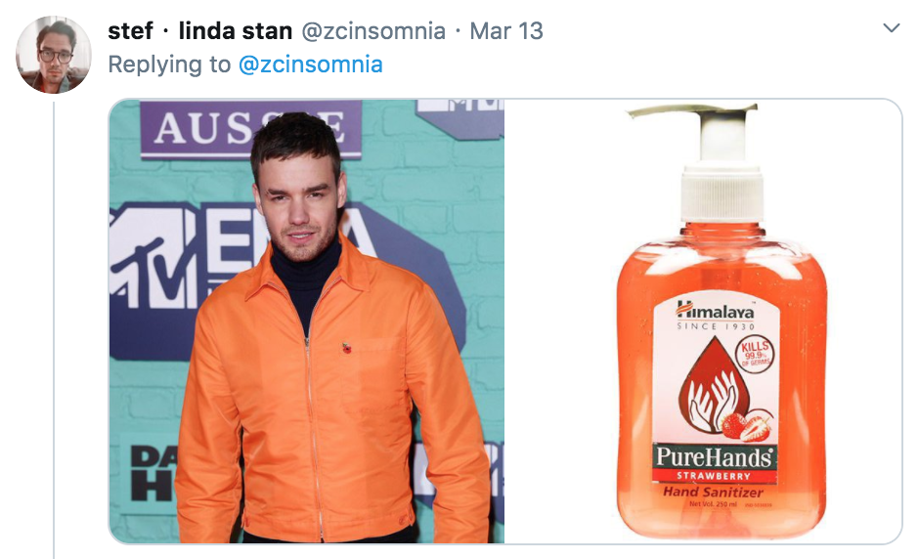919x559 pixels.
Task: Click the 'Kills 99.9%' round badge
Action: [x=755, y=354]
